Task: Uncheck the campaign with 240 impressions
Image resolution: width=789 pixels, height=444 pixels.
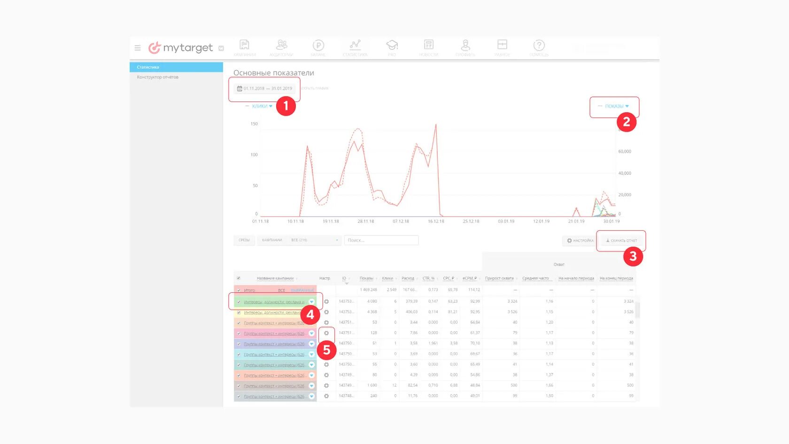Action: 239,397
